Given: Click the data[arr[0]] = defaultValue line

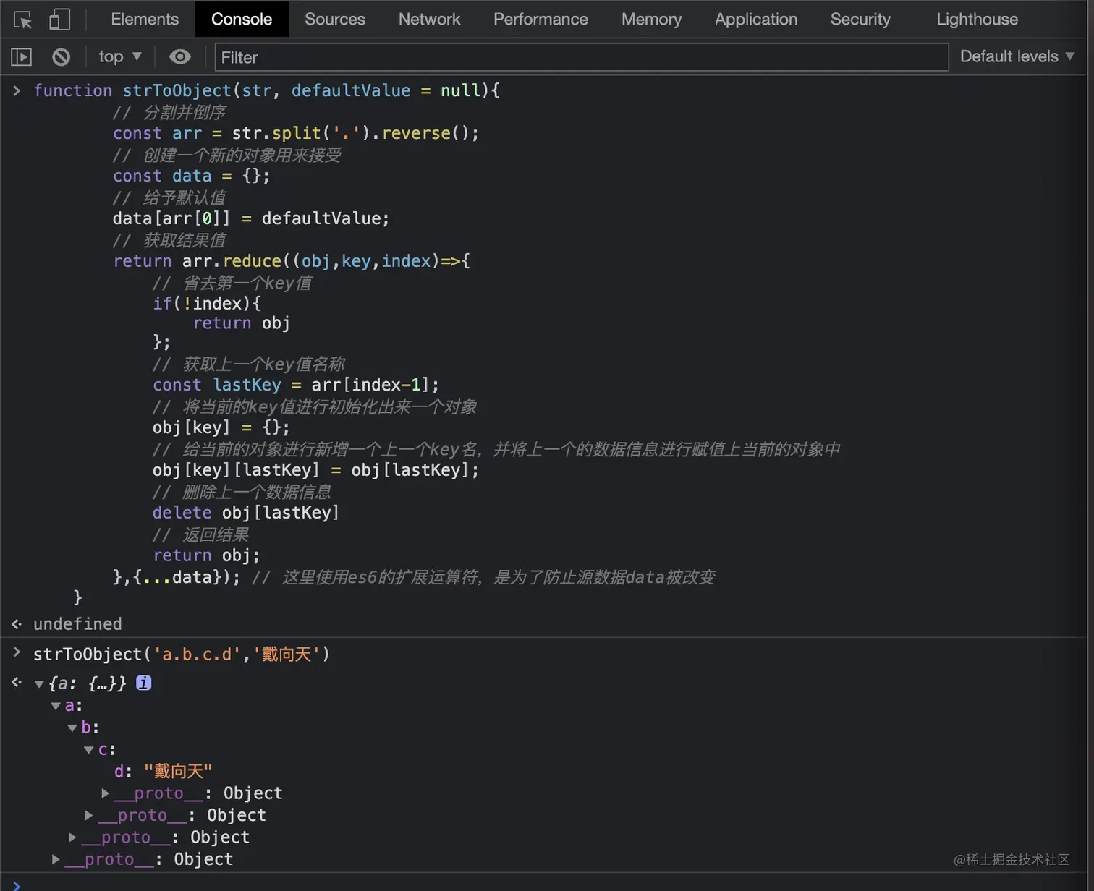Looking at the screenshot, I should (x=251, y=218).
